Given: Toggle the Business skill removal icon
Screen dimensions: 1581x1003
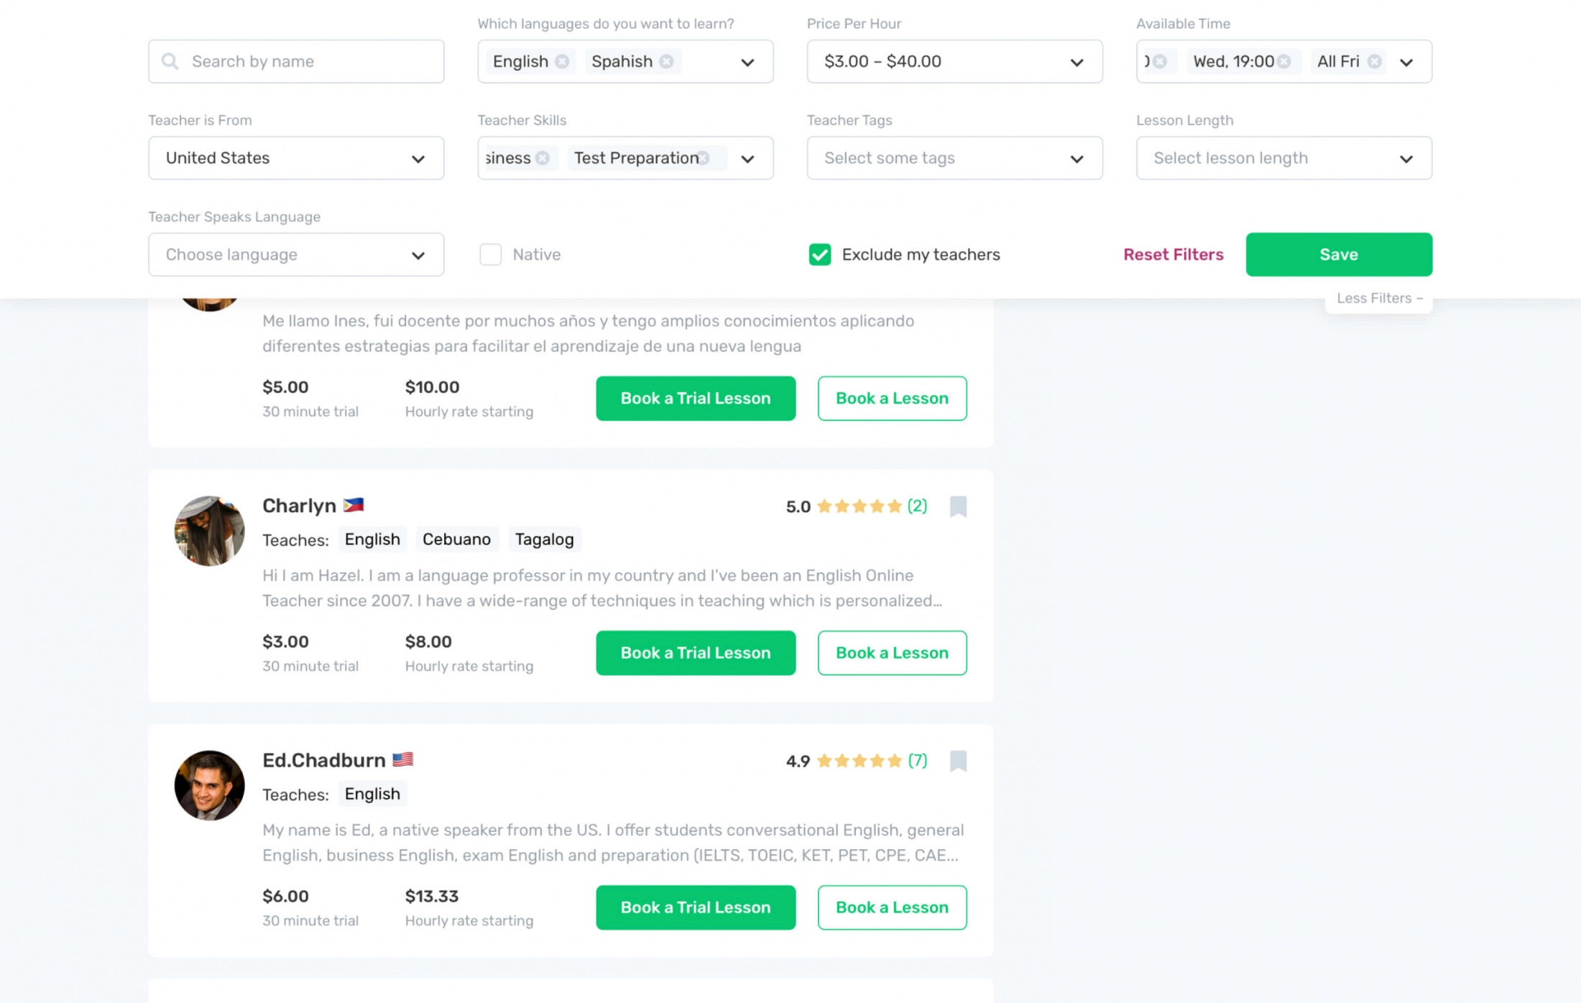Looking at the screenshot, I should [544, 158].
